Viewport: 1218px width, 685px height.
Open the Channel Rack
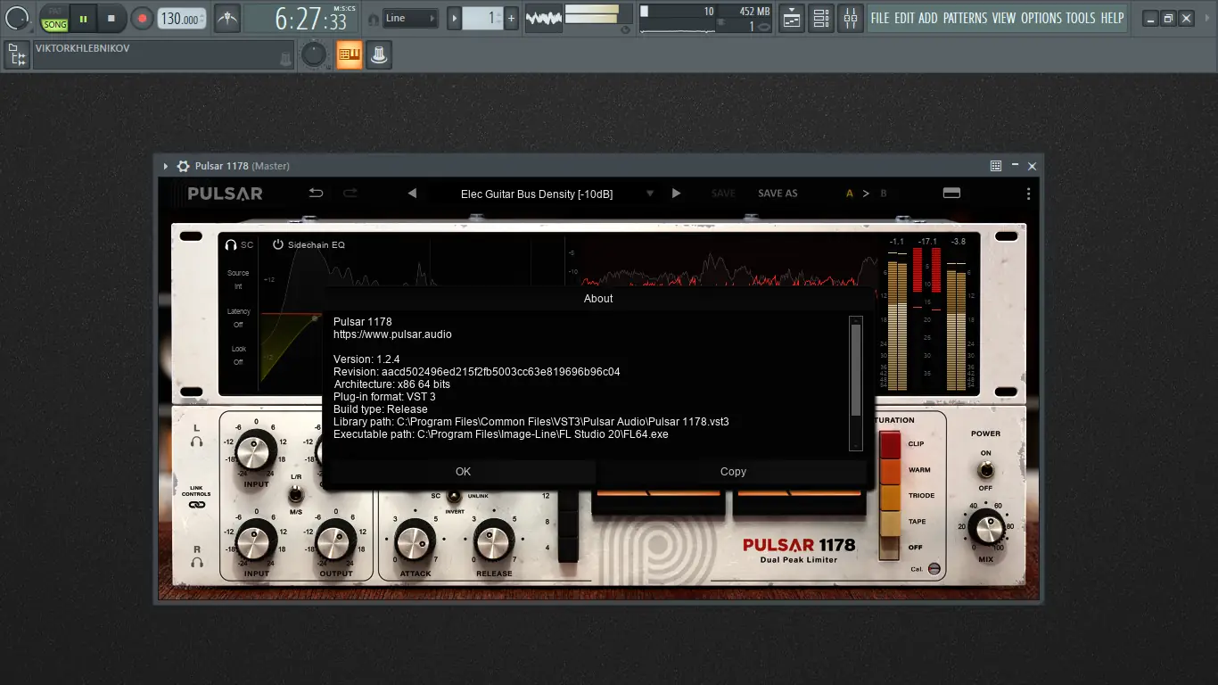pos(821,18)
